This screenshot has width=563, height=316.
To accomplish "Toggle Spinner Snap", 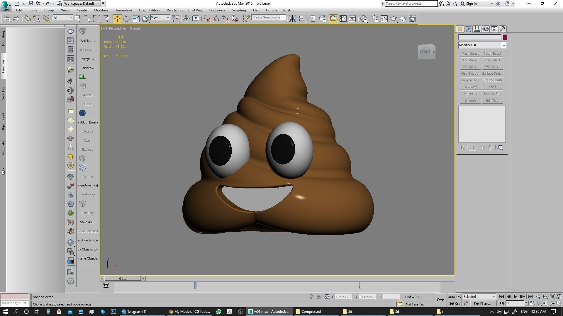I will (235, 19).
